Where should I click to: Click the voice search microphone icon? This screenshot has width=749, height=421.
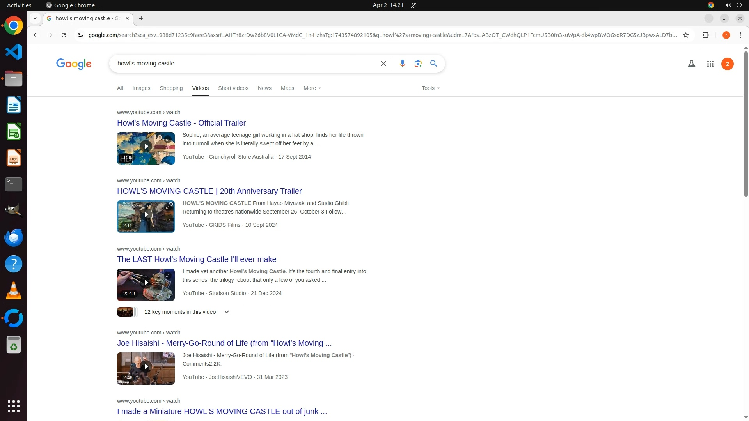tap(402, 64)
